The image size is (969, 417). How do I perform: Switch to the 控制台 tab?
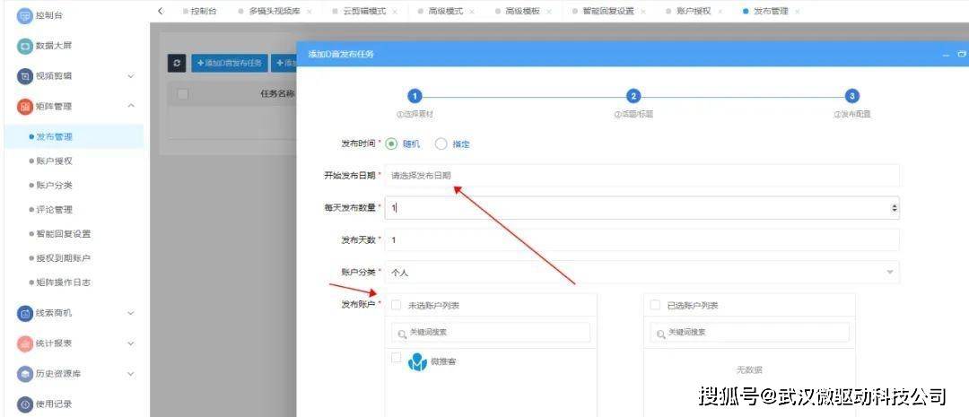(x=199, y=12)
